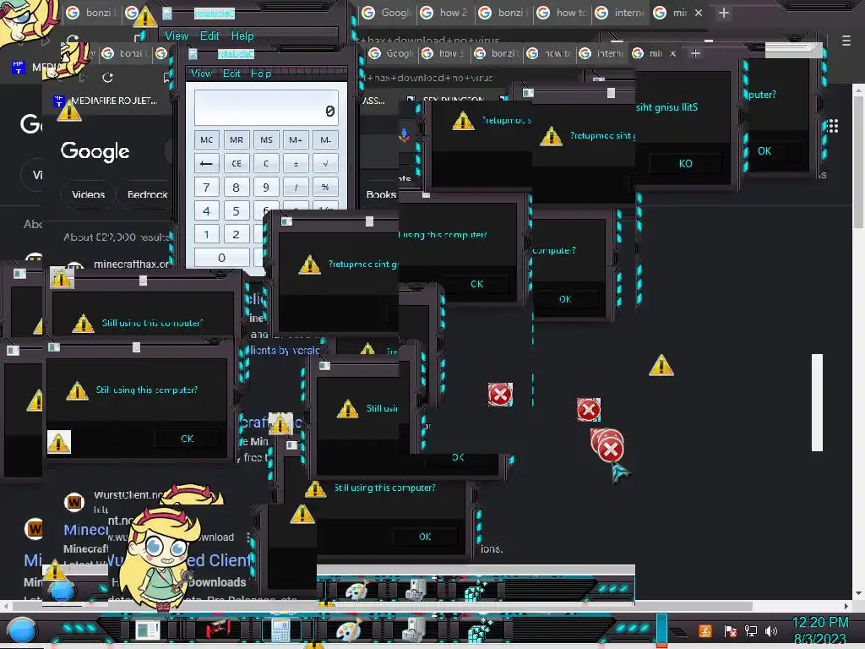Open the Paint palette icon in the taskbar
This screenshot has width=865, height=649.
pyautogui.click(x=348, y=630)
